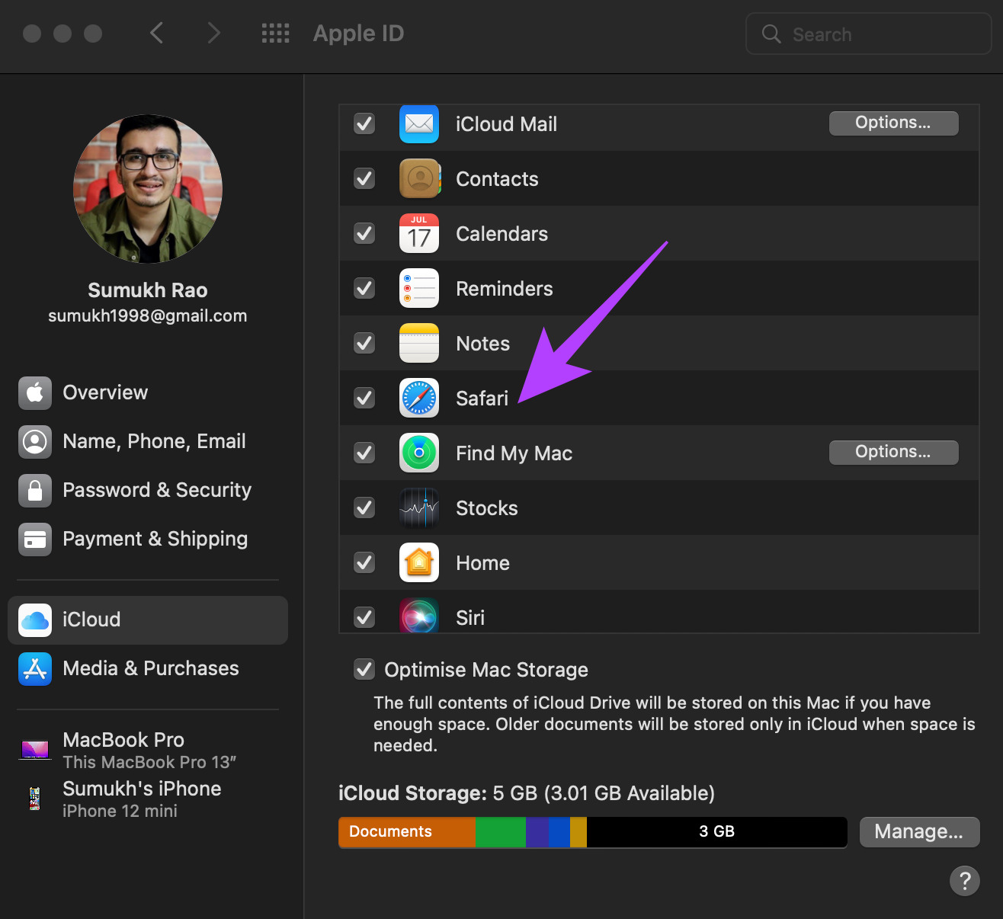
Task: Click the sumukh1998@gmail.com email text
Action: point(148,315)
